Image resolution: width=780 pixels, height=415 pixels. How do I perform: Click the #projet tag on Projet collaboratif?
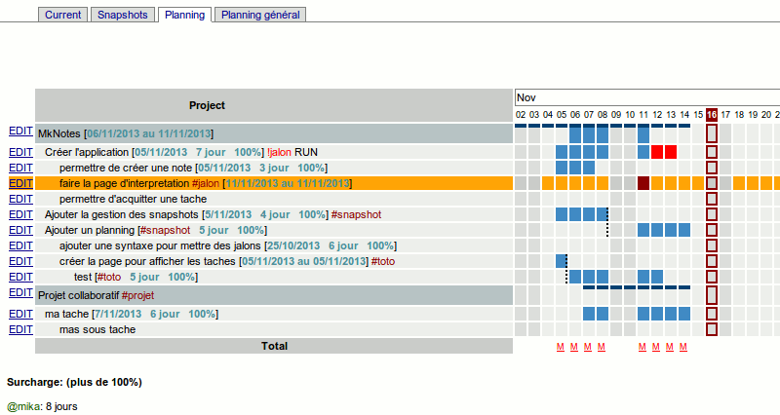tap(137, 296)
